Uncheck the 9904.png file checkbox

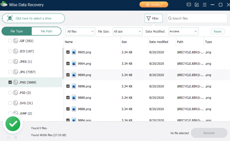(x=68, y=63)
